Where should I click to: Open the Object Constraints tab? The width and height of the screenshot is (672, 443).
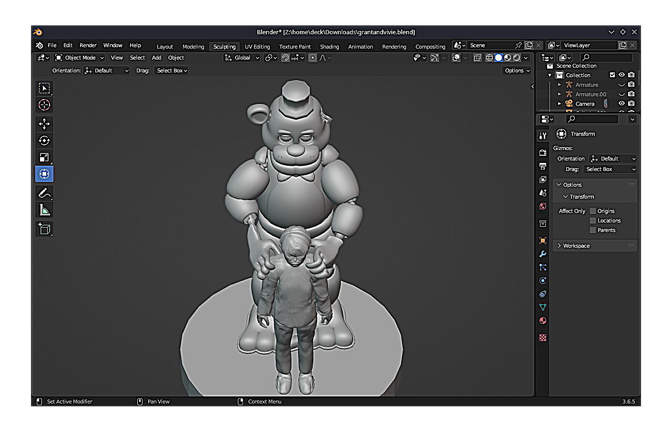543,294
